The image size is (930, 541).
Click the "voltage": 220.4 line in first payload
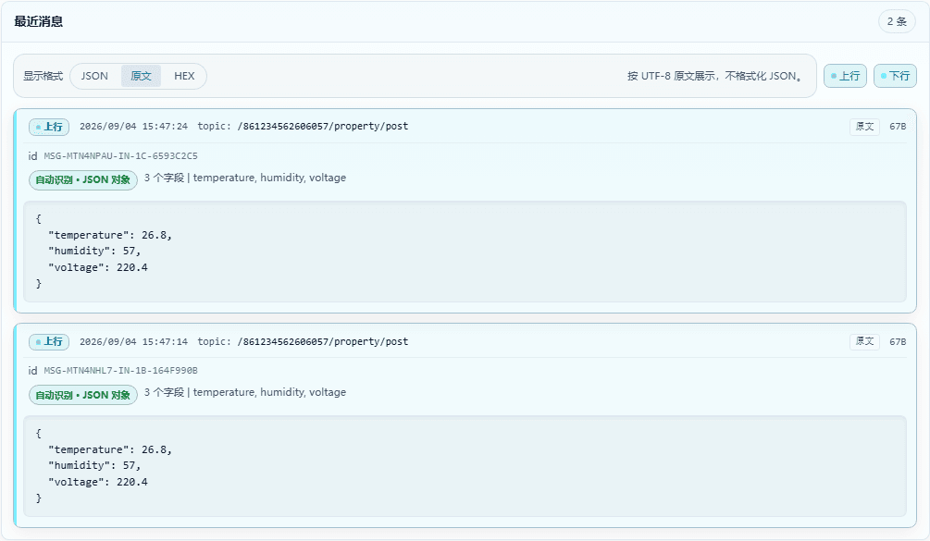coord(98,267)
